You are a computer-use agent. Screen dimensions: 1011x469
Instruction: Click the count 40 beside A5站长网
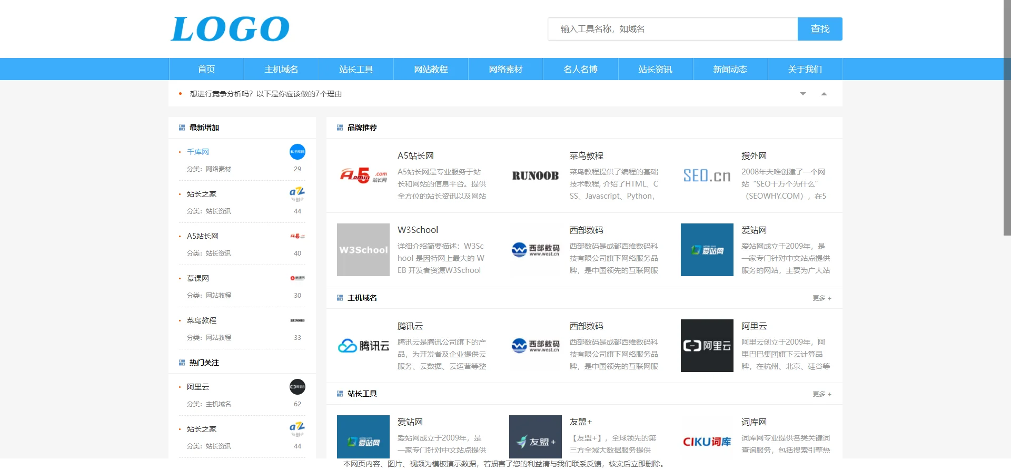pos(298,253)
